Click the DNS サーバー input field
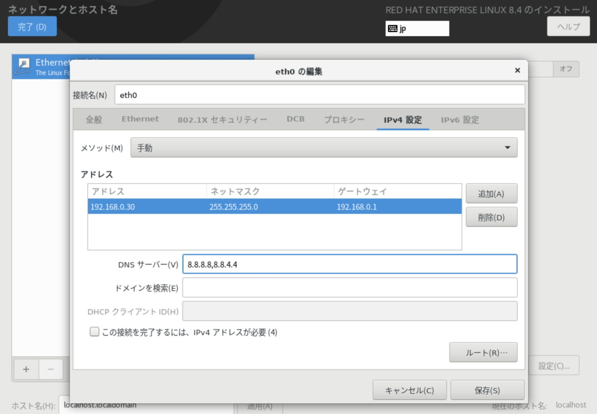 (x=349, y=264)
